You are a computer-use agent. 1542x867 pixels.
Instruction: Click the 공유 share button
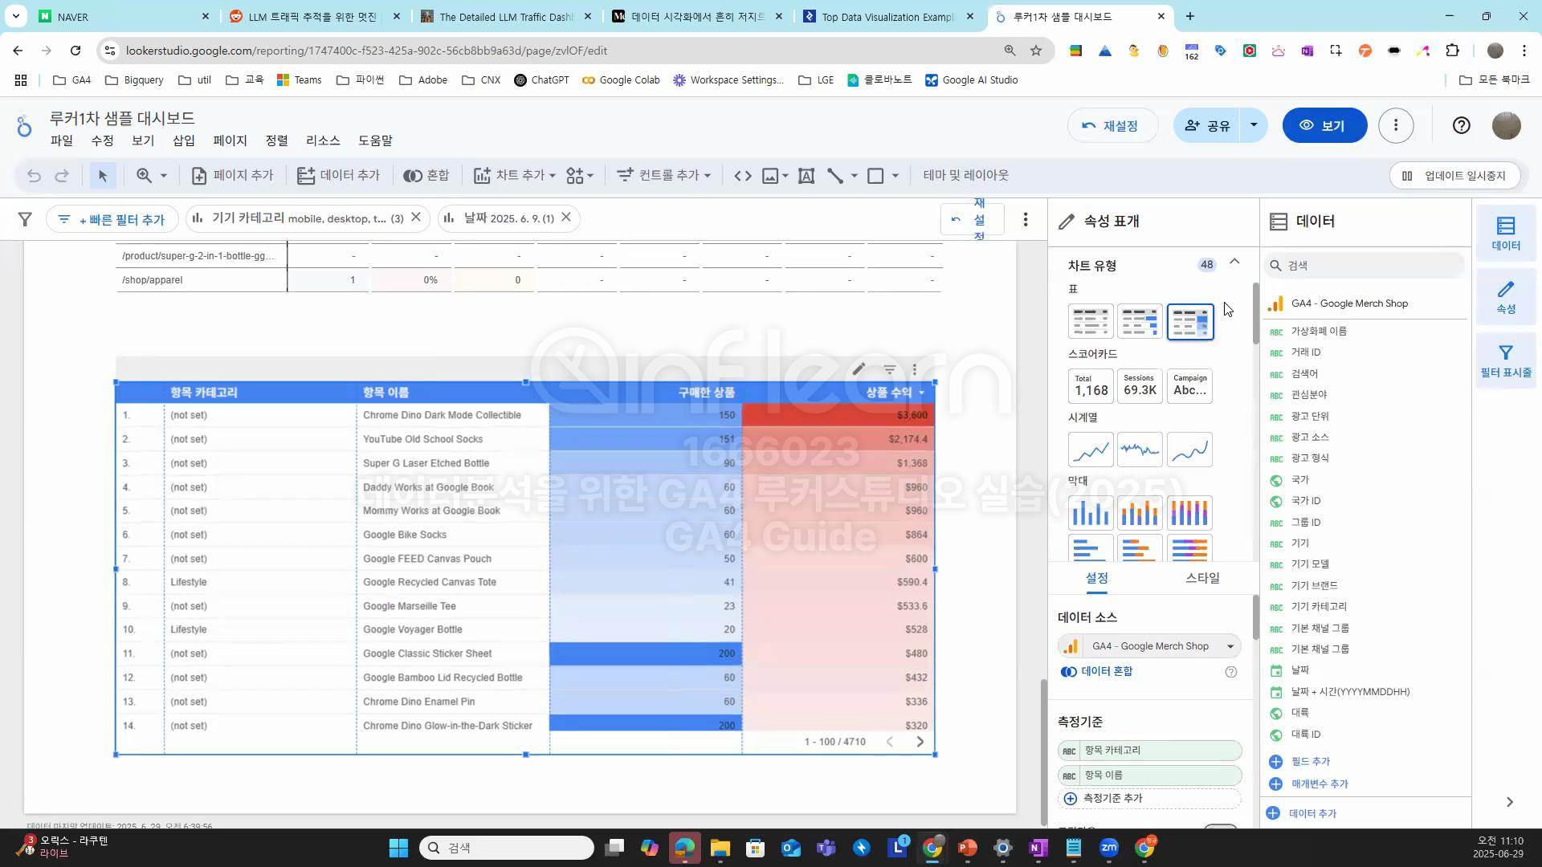pyautogui.click(x=1207, y=125)
